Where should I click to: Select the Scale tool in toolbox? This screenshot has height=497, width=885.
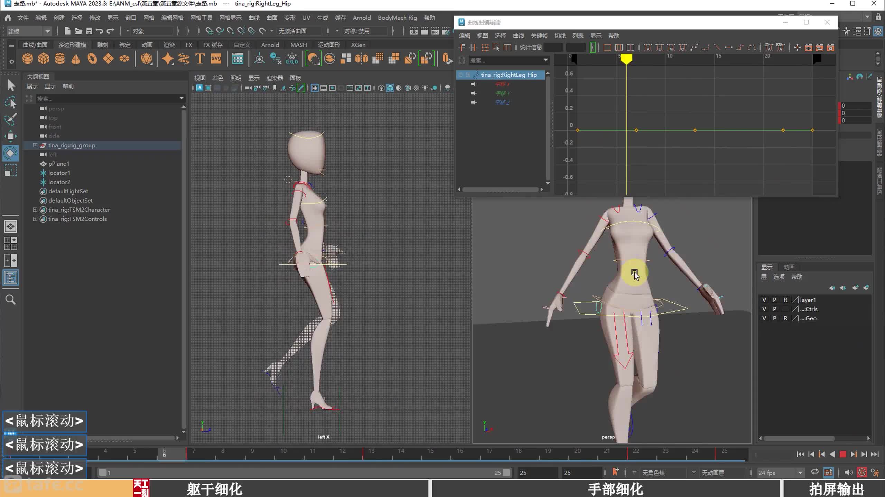(x=11, y=170)
